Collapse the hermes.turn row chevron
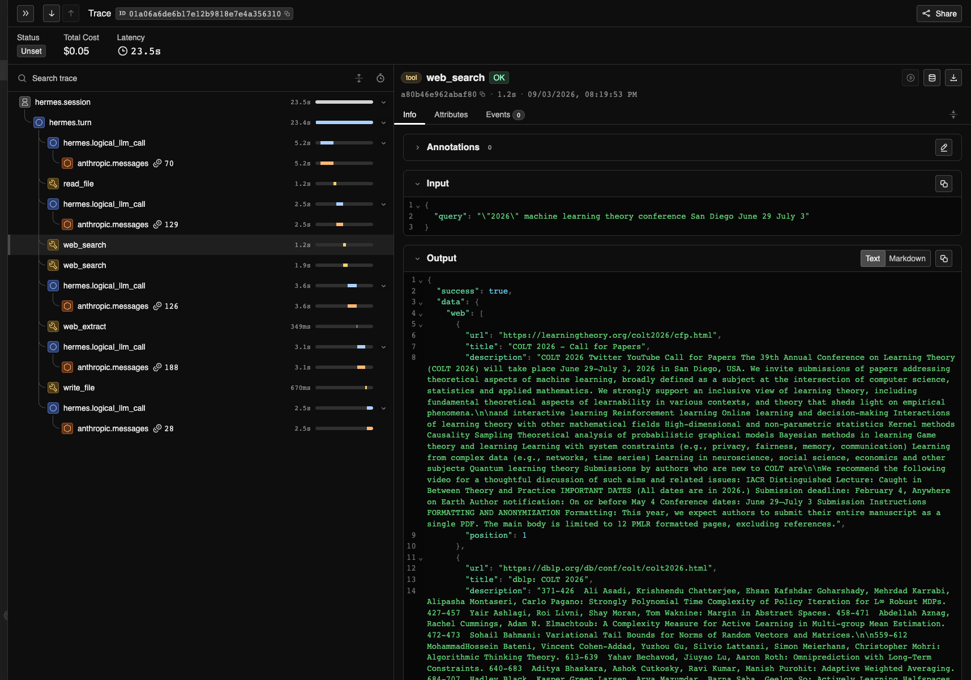 point(383,123)
